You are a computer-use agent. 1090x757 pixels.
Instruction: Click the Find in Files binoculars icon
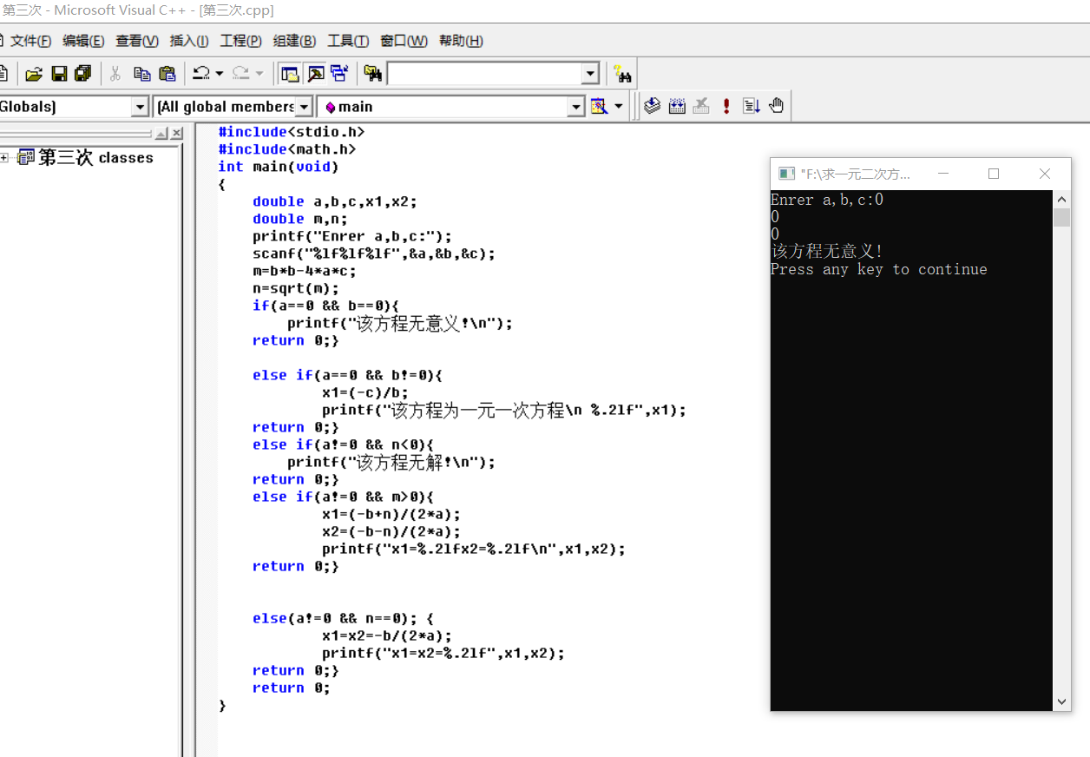pos(372,74)
